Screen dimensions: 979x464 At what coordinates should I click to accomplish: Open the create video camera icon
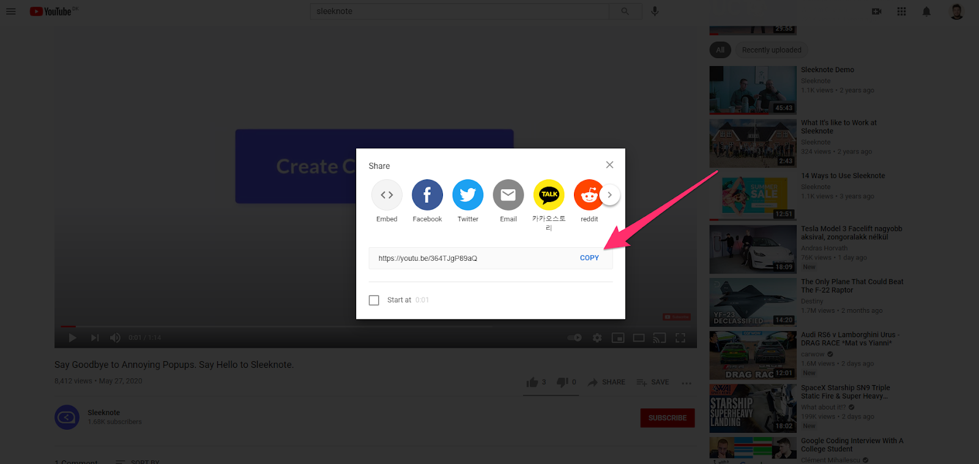coord(877,11)
